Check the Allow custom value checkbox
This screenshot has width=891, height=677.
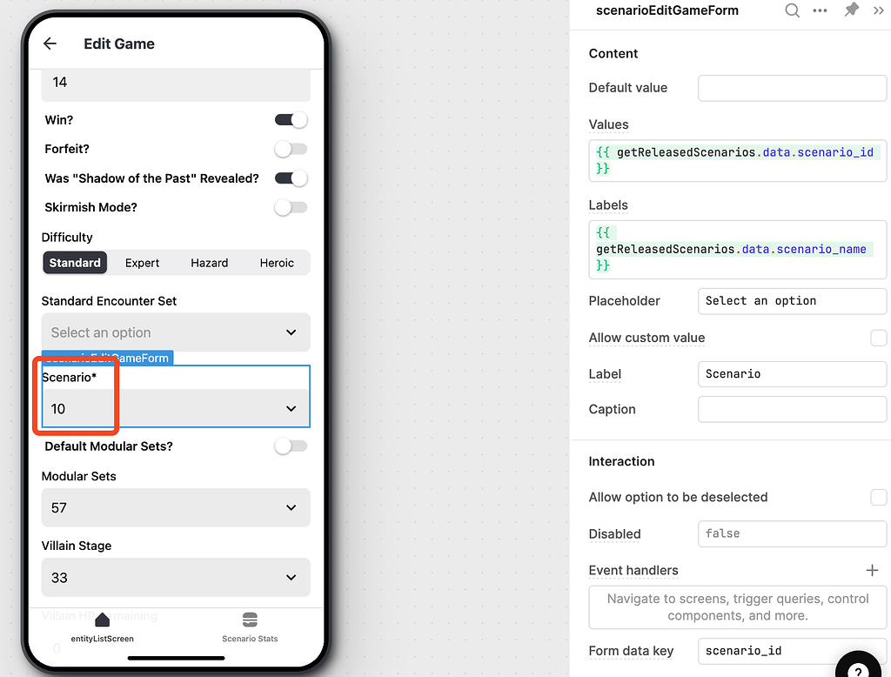pos(878,338)
